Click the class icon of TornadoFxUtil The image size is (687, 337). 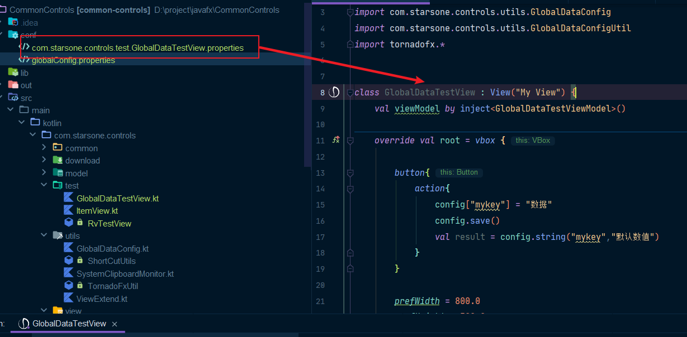69,286
